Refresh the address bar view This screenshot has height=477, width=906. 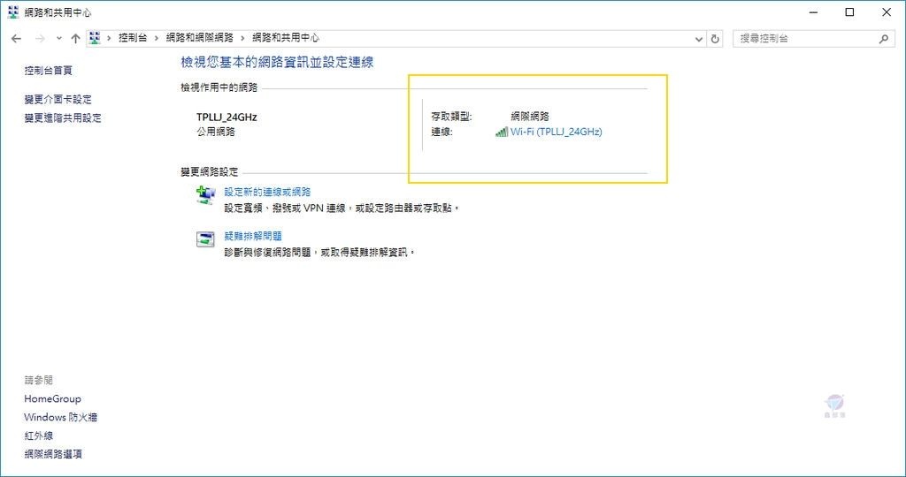[715, 39]
